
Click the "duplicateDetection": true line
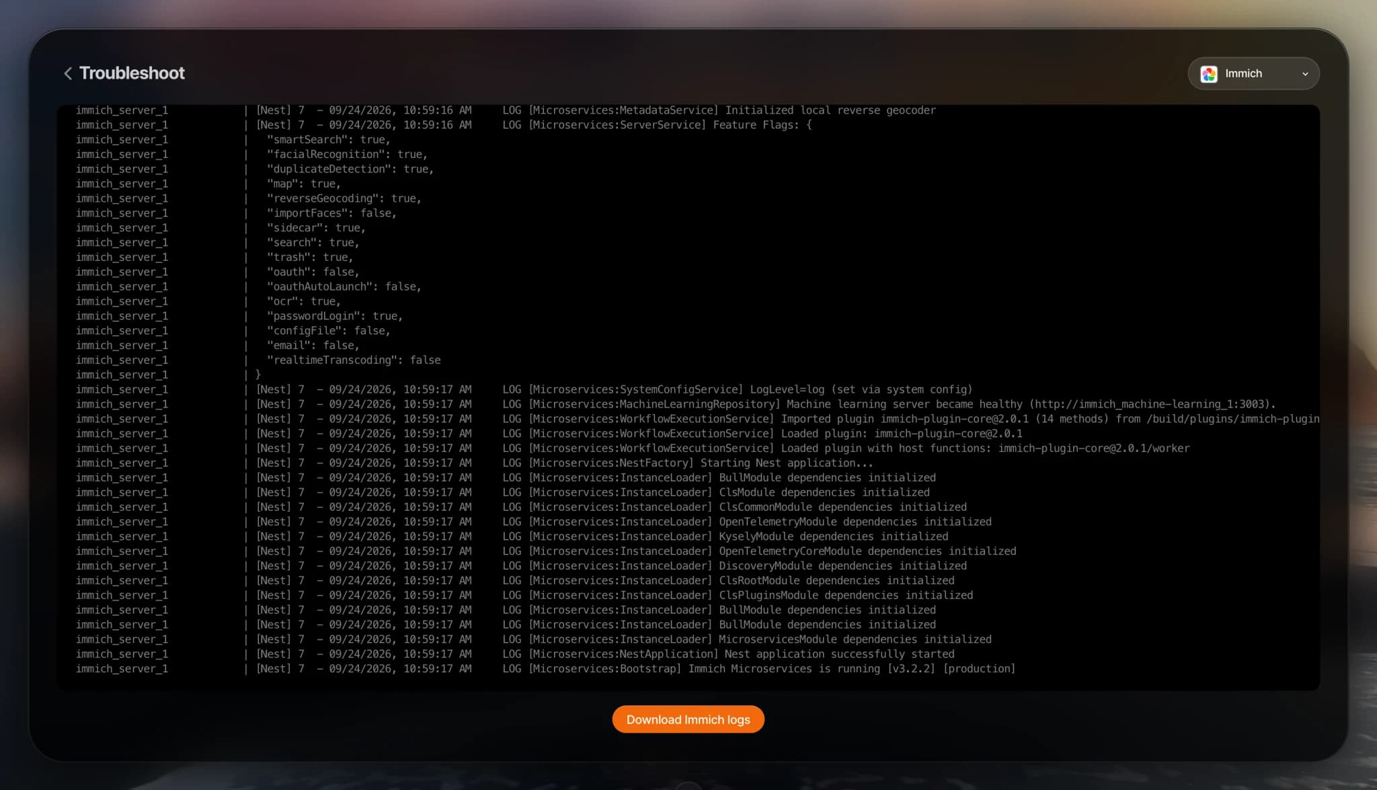click(255, 169)
